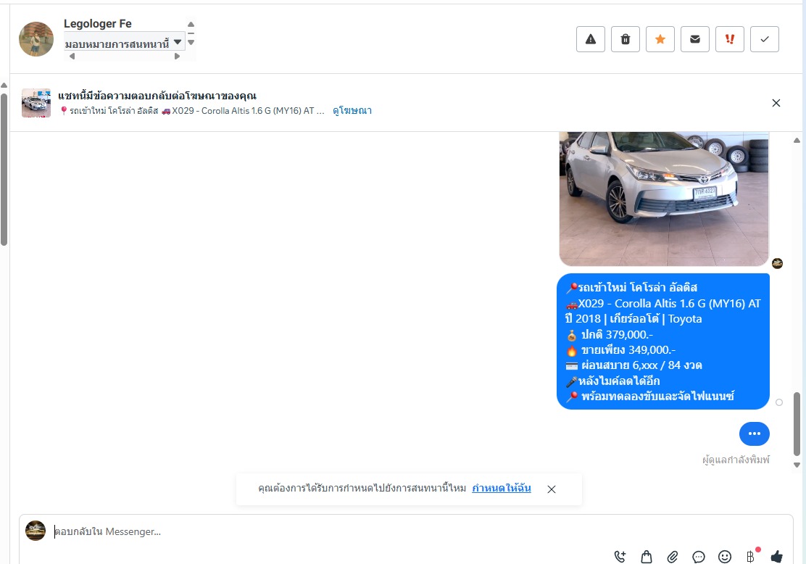Attach a file with paperclip icon
Image resolution: width=806 pixels, height=564 pixels.
673,556
